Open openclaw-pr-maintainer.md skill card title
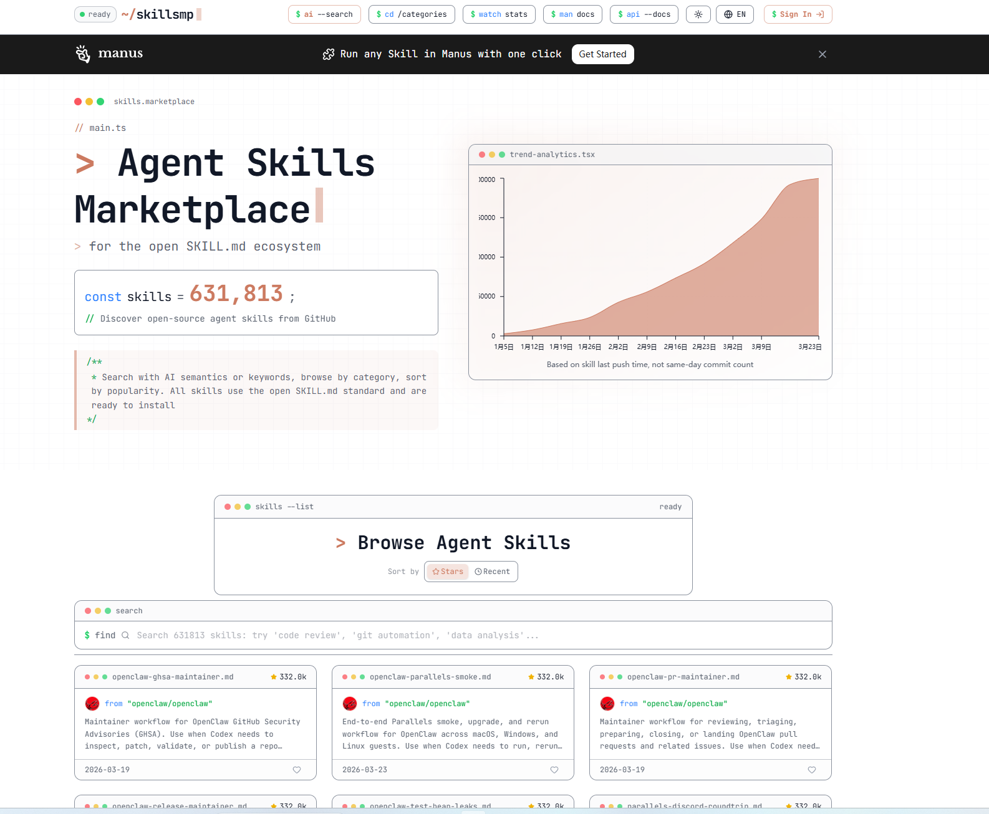Screen dimensions: 989x814 683,677
